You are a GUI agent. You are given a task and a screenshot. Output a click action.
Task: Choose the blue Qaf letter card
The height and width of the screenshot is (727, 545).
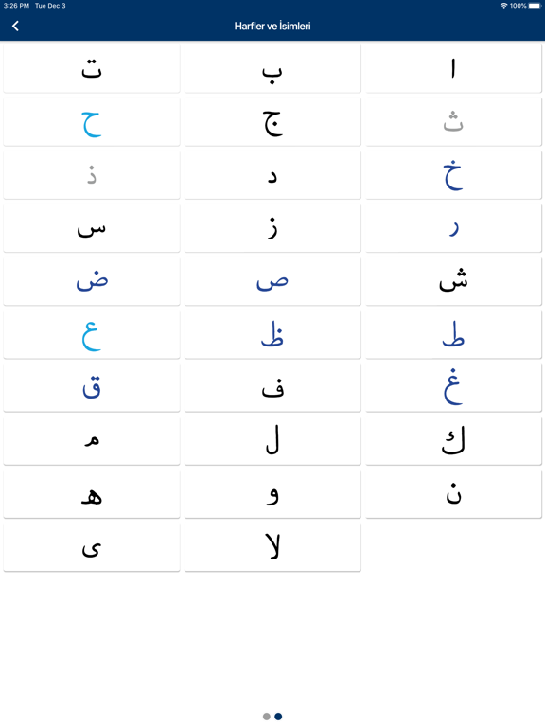click(x=91, y=387)
